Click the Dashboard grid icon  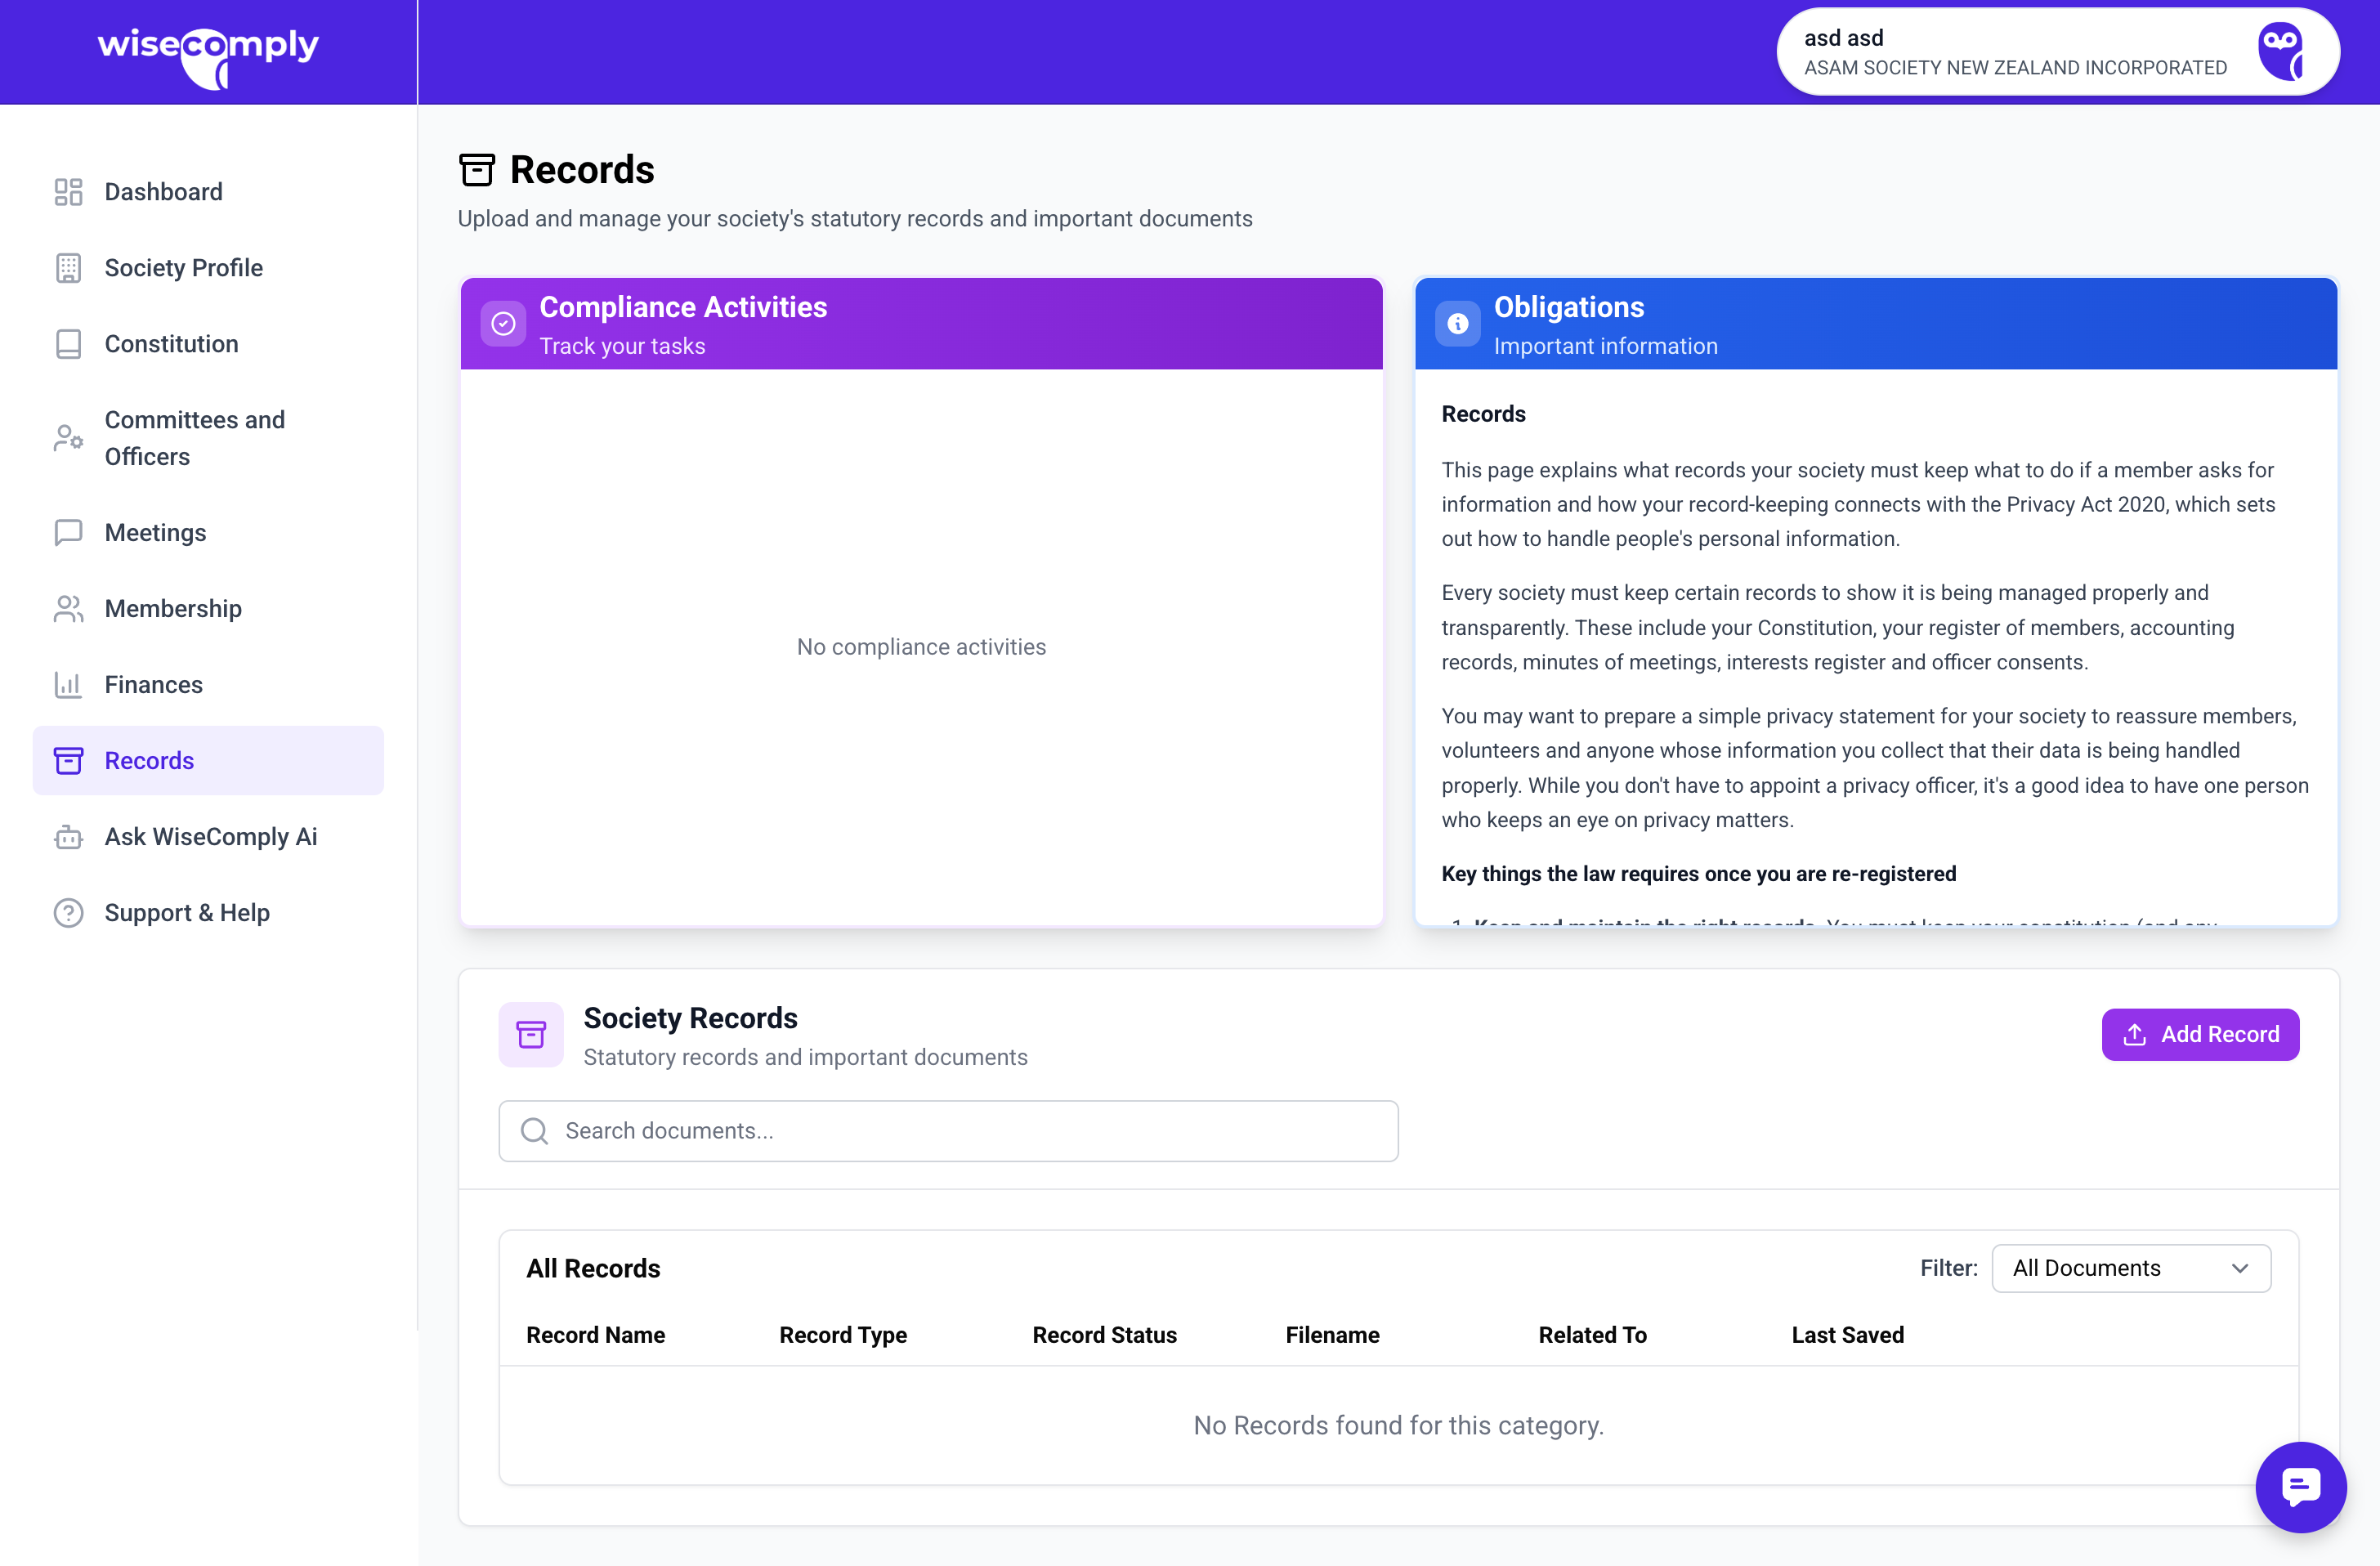coord(68,192)
